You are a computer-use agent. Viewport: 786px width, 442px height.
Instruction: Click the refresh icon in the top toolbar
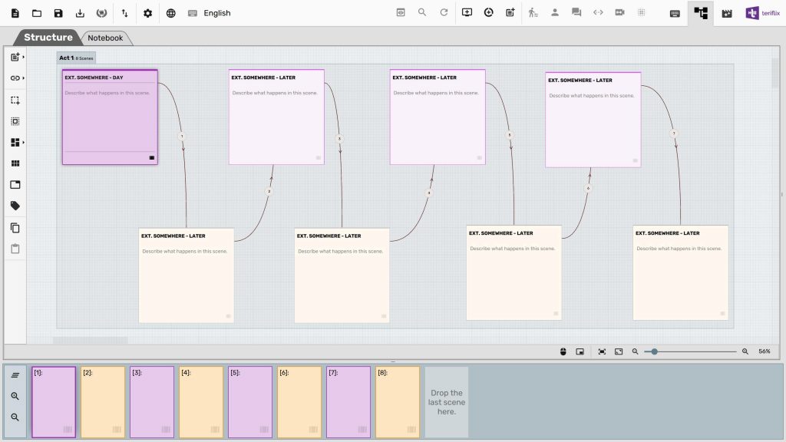click(444, 13)
